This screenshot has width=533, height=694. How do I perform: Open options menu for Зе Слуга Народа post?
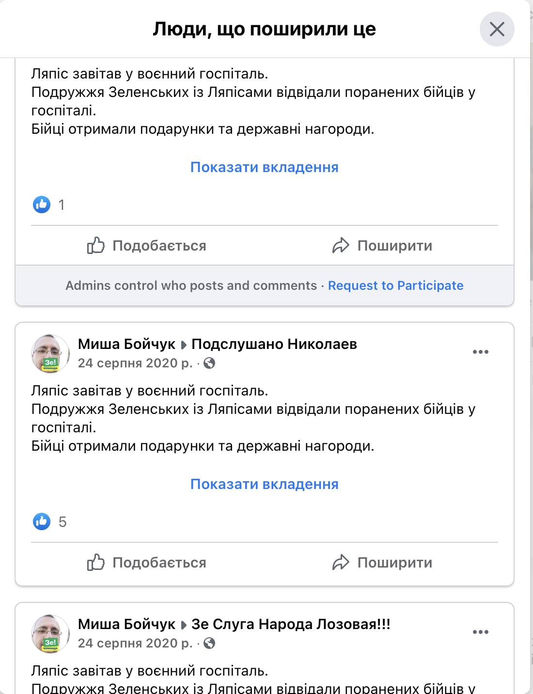point(480,632)
